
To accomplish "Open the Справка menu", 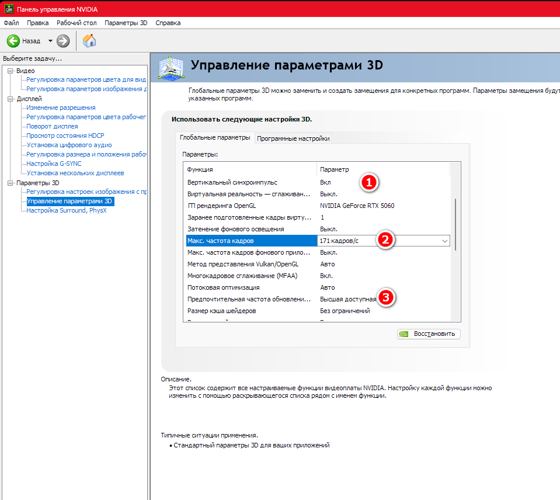I will [x=168, y=23].
